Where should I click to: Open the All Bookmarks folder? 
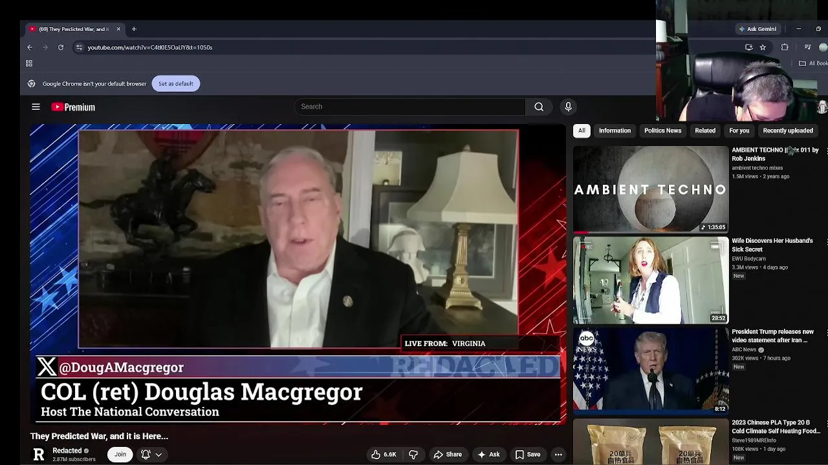point(813,63)
